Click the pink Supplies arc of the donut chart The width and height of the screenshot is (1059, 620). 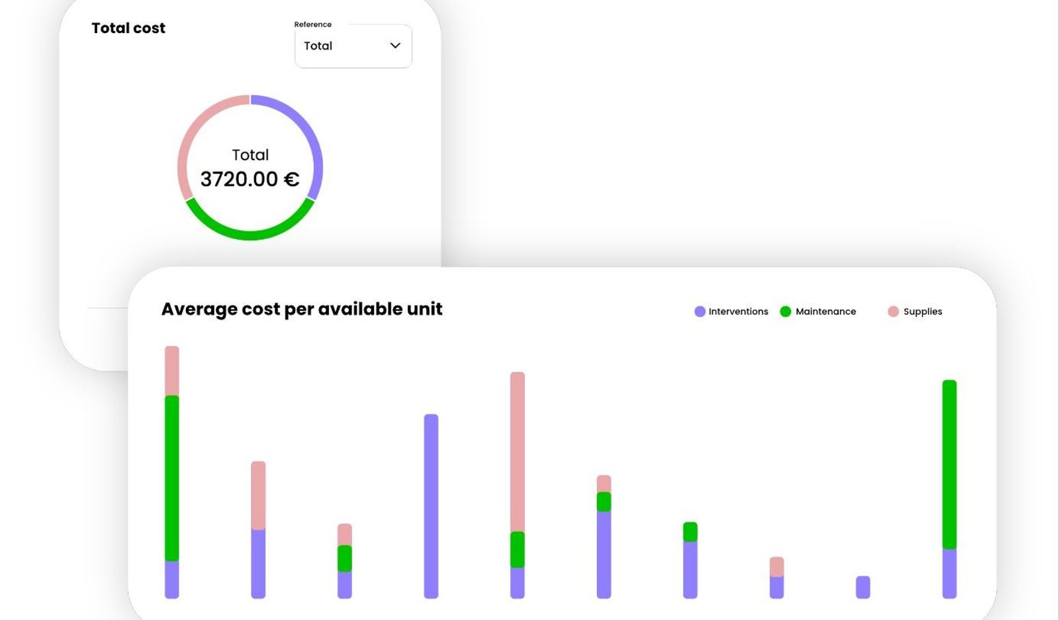191,131
